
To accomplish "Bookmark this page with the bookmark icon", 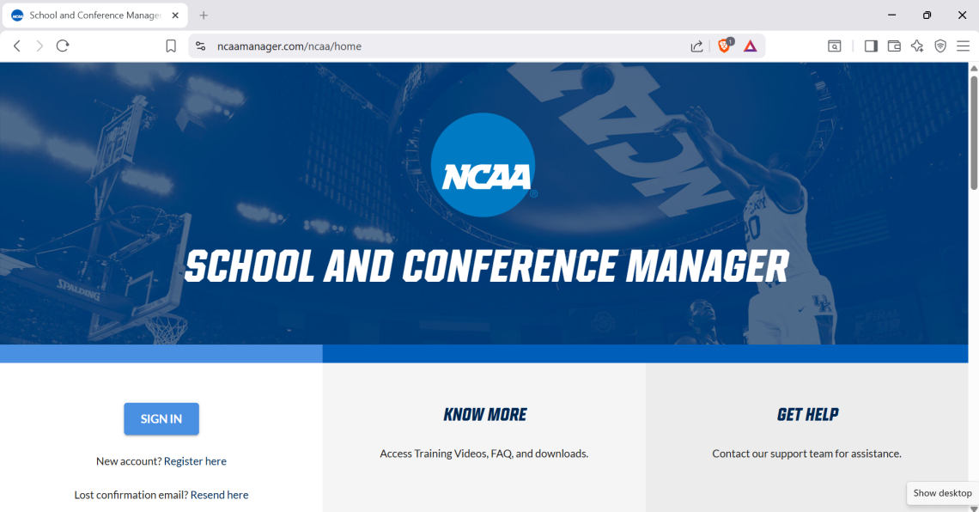I will [x=171, y=46].
